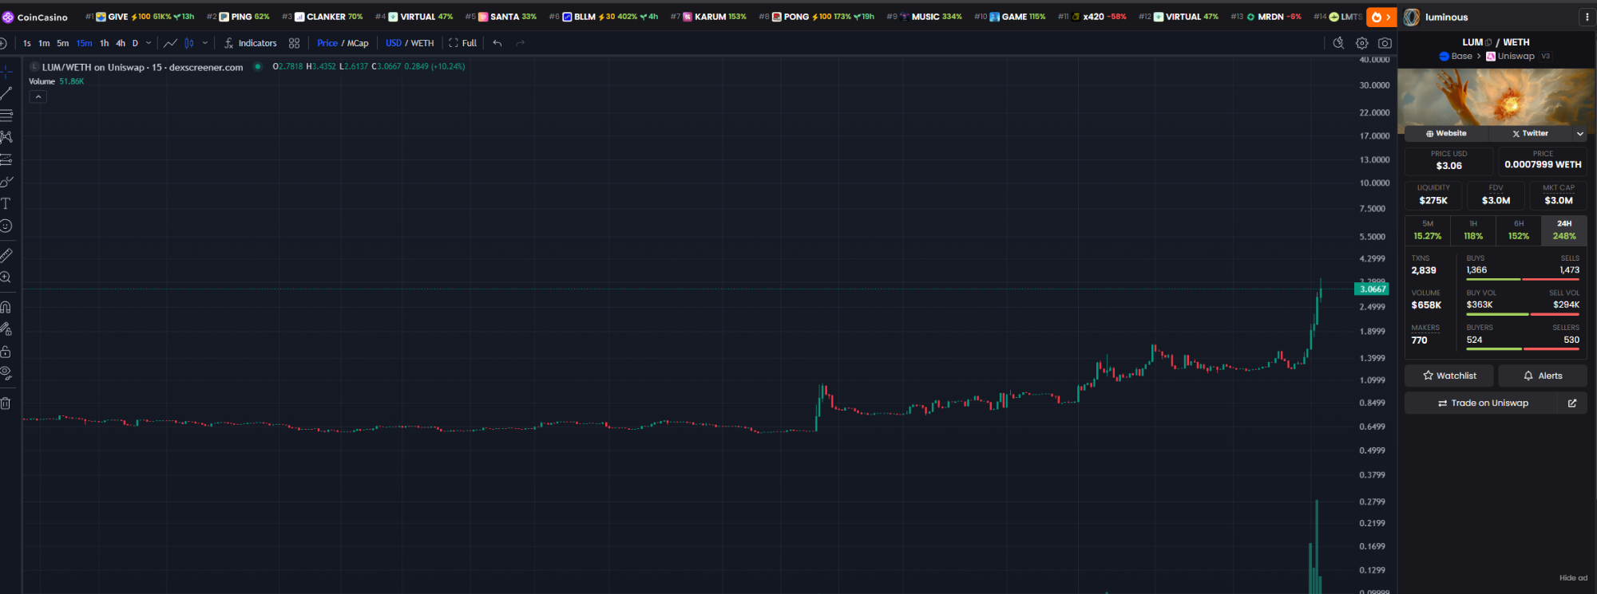Select the ruler measure tool
This screenshot has height=594, width=1597.
pos(6,255)
